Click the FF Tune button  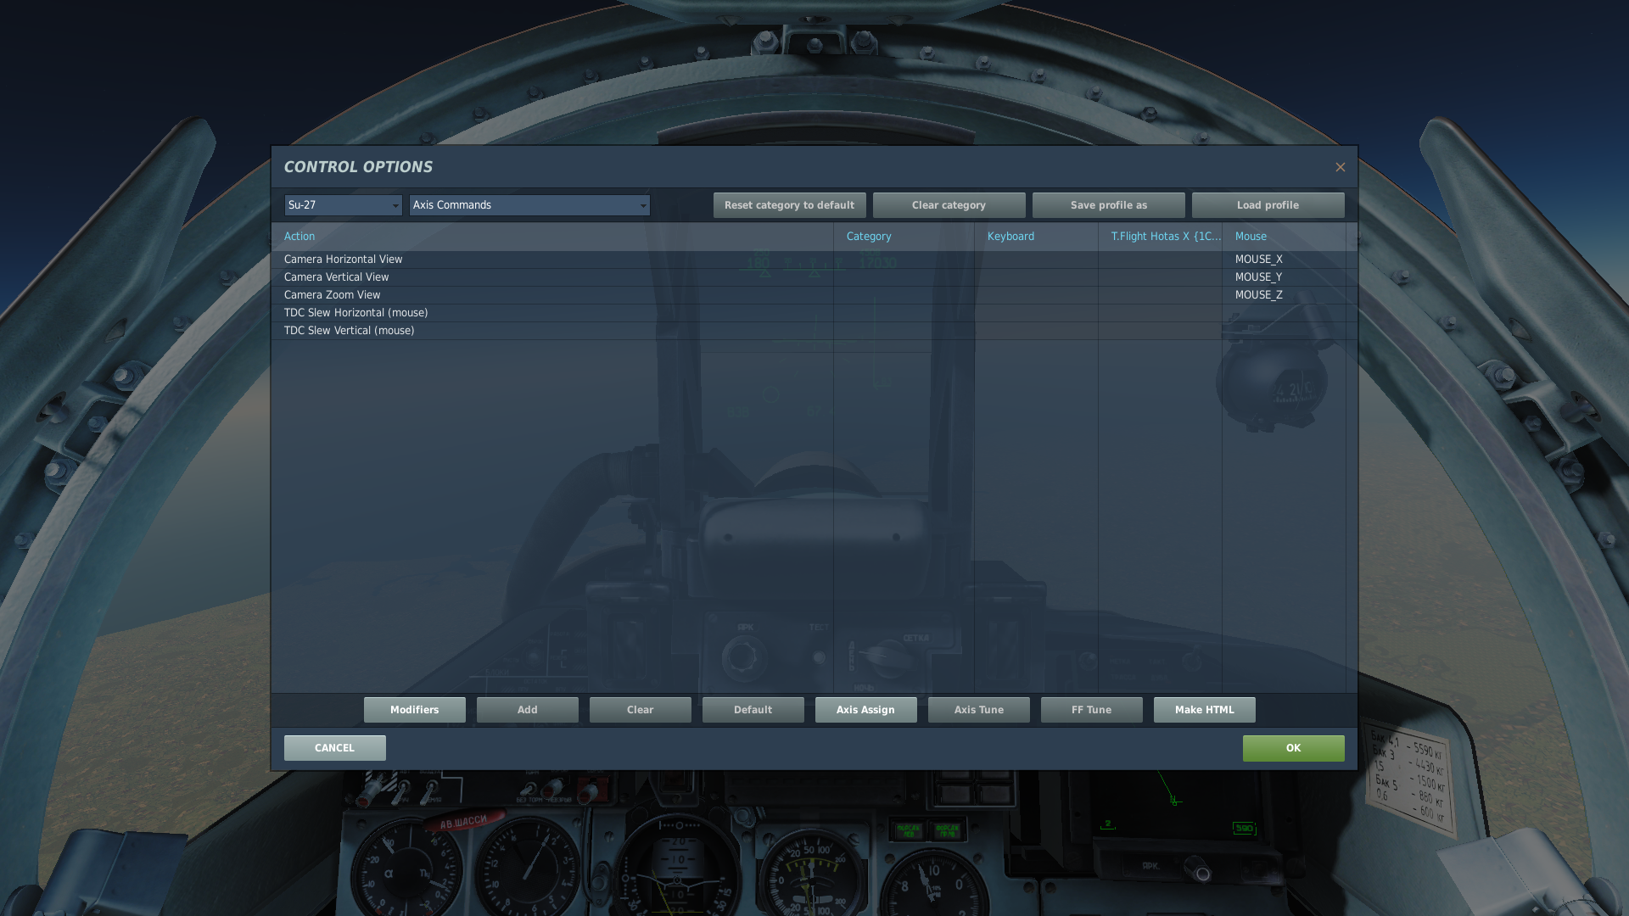(x=1091, y=710)
